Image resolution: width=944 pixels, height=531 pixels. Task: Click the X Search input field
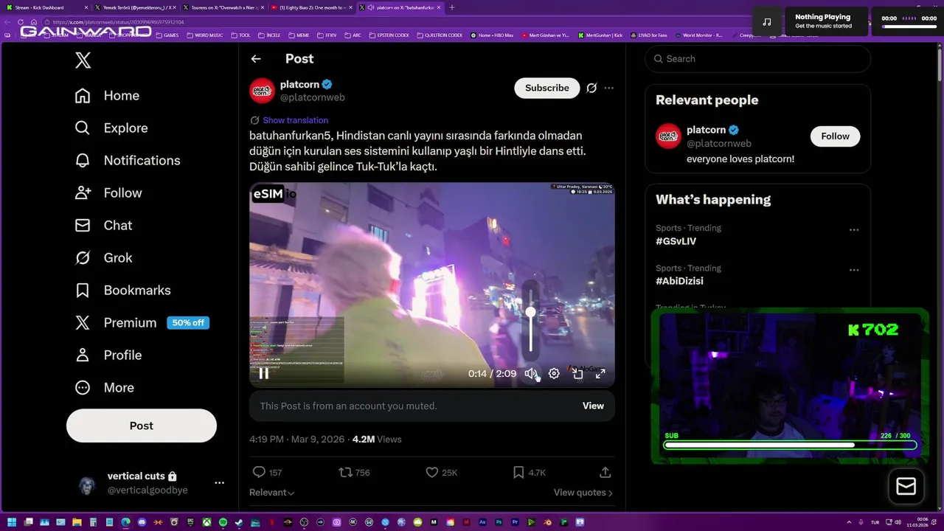757,59
